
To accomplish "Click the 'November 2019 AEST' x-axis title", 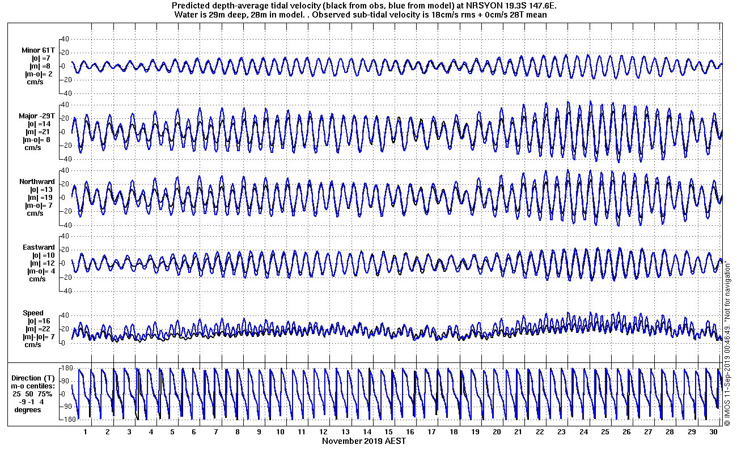I will [364, 441].
